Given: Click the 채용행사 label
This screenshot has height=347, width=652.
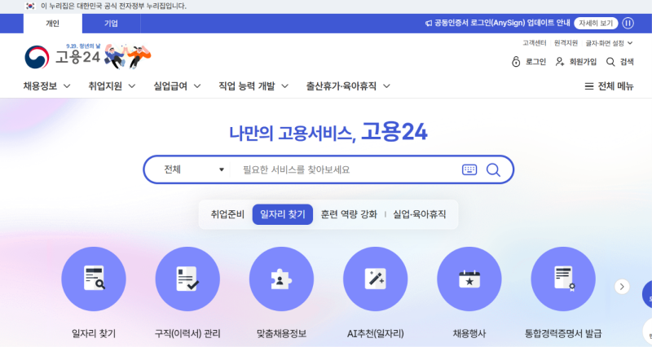Looking at the screenshot, I should click(x=469, y=333).
